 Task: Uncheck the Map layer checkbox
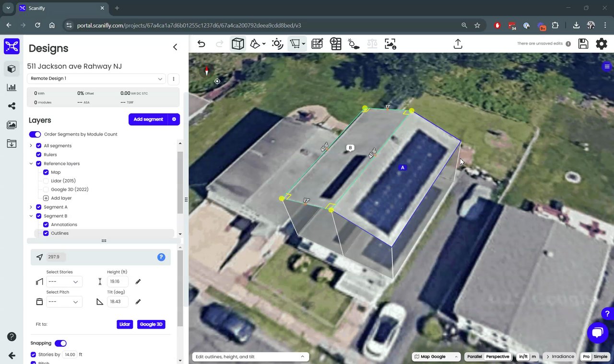point(46,172)
